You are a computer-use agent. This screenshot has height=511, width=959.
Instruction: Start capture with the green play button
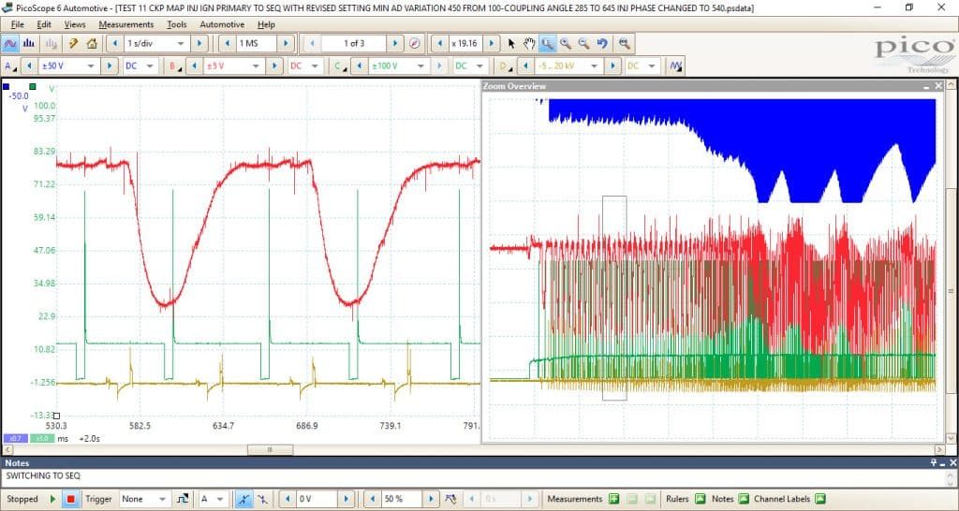(52, 499)
